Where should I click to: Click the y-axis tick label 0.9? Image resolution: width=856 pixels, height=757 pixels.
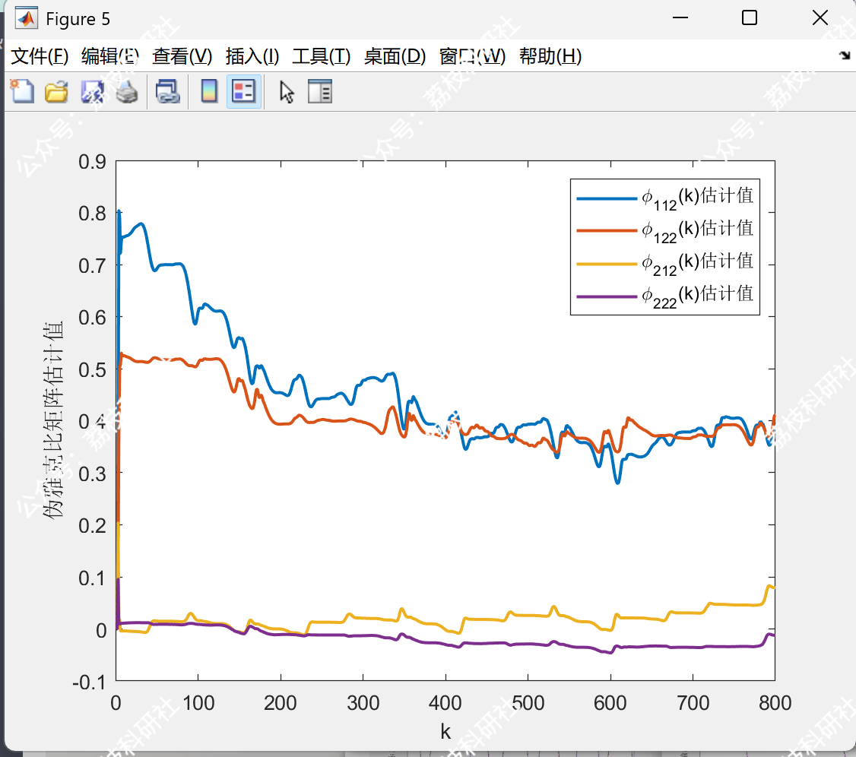[92, 162]
